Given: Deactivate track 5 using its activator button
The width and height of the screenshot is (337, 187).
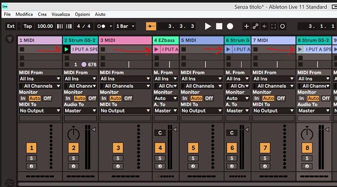Looking at the screenshot, I should click(x=193, y=148).
